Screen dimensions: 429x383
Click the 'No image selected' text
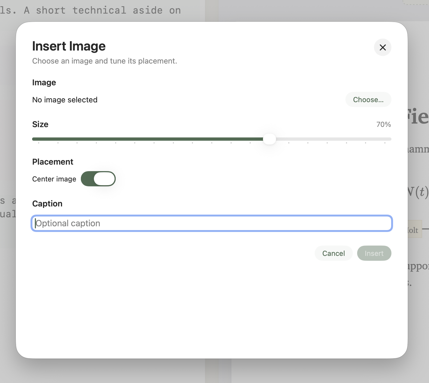point(65,100)
